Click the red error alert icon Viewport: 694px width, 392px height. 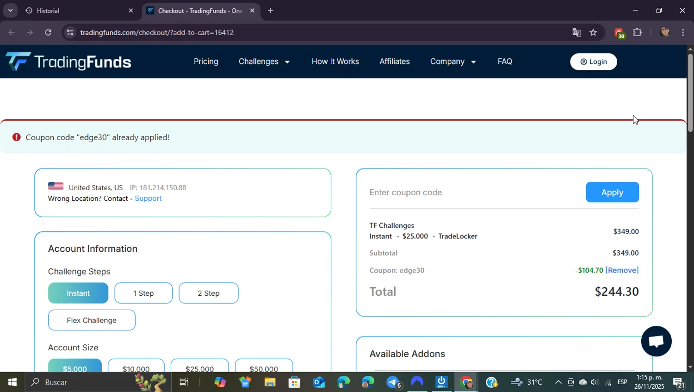(17, 137)
